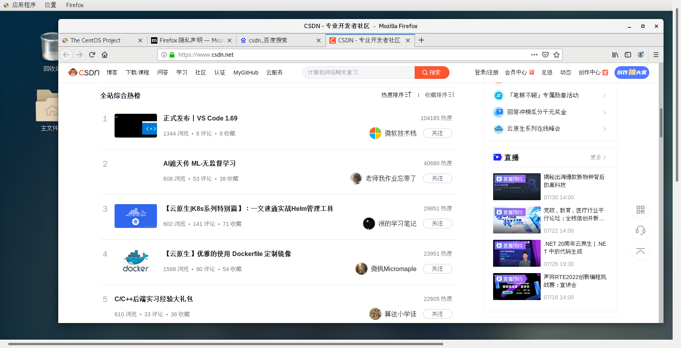Close The CentOS Project tab

tap(140, 40)
